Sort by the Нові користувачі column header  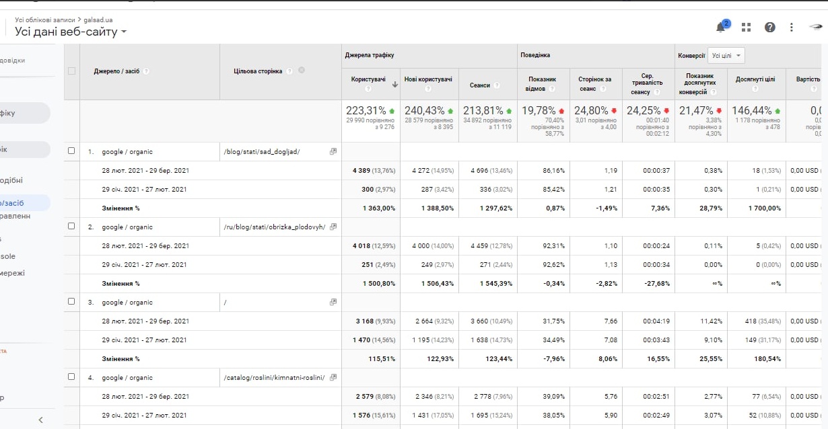428,79
